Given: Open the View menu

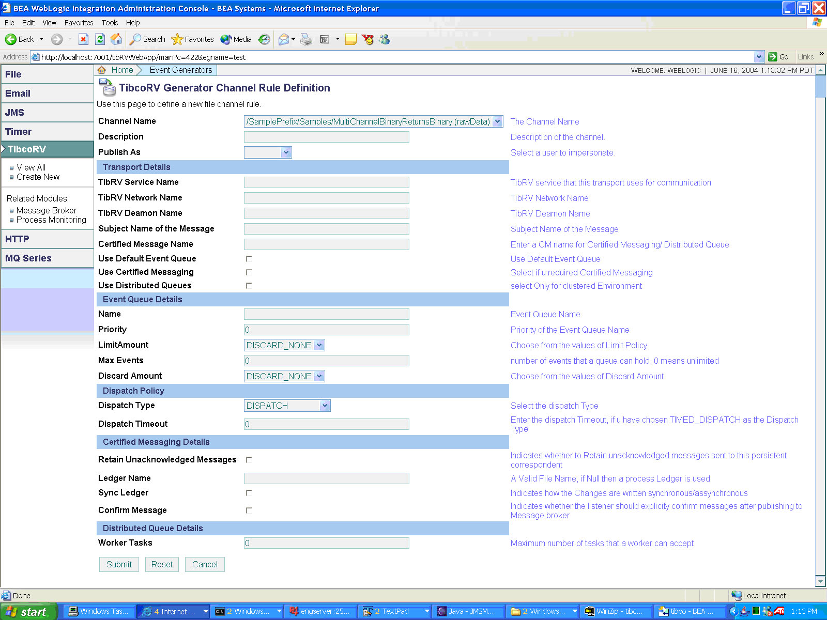Looking at the screenshot, I should pyautogui.click(x=50, y=23).
